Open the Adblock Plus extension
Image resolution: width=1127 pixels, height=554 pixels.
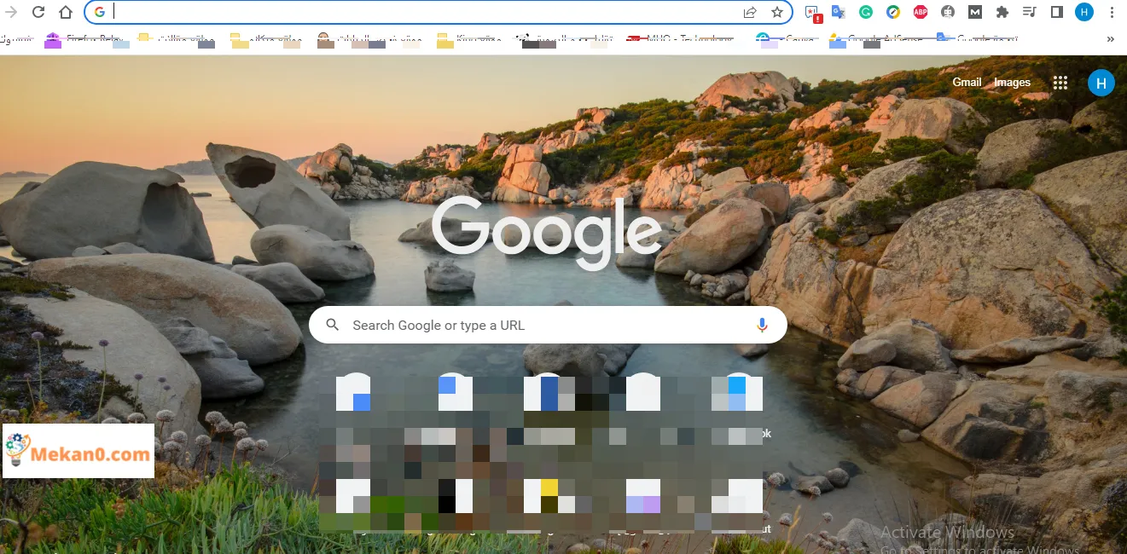[x=921, y=12]
